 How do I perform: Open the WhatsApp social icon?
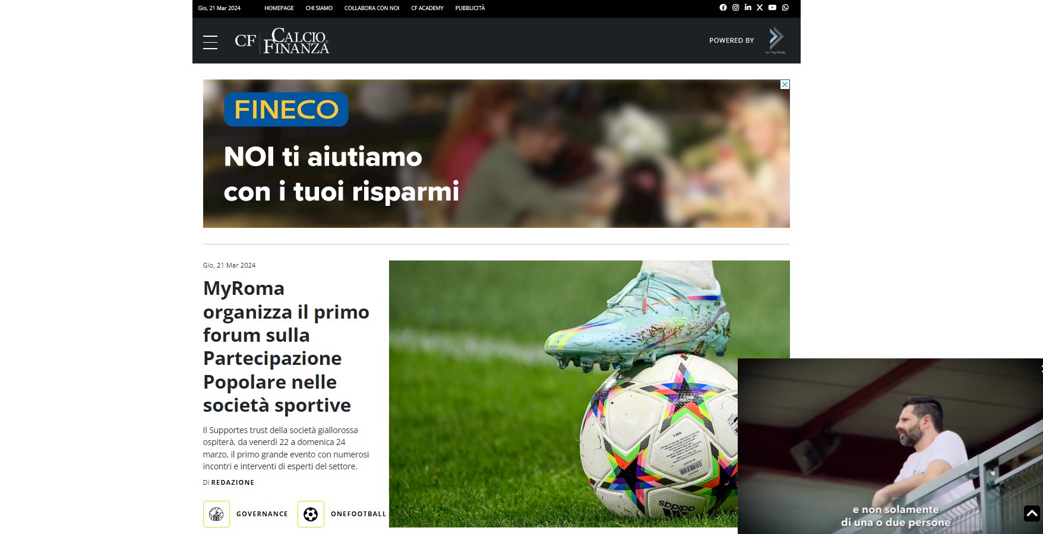(x=785, y=8)
